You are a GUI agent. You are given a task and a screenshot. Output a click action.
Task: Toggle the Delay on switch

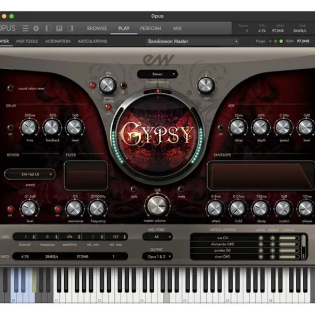click(10, 127)
